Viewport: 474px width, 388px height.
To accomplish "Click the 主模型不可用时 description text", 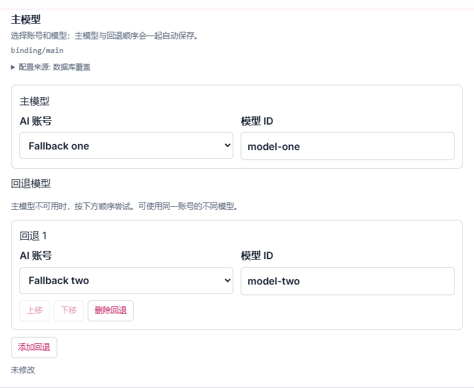I will click(125, 206).
